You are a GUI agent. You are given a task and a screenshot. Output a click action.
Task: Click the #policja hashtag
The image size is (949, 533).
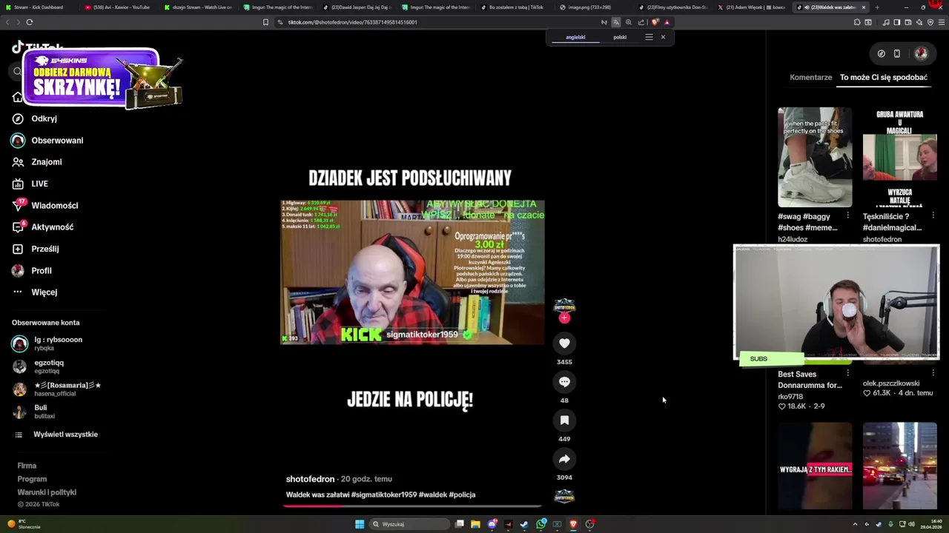[x=463, y=495]
